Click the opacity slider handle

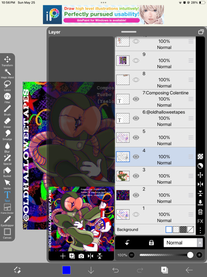point(190,255)
